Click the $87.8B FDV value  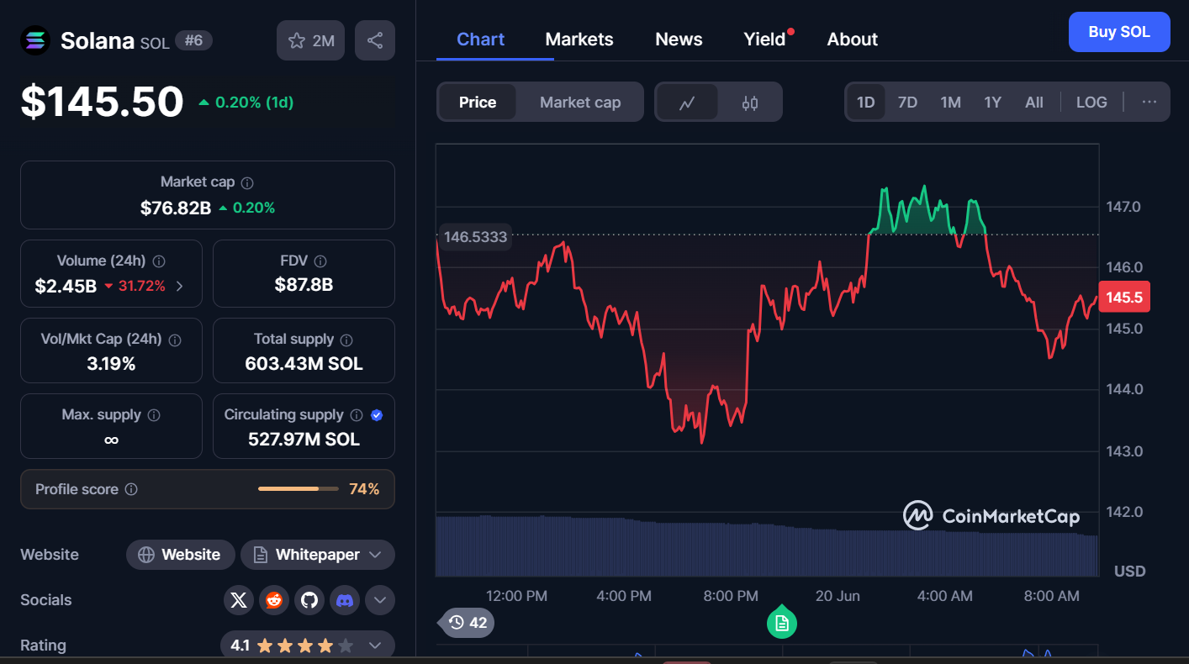[x=304, y=285]
